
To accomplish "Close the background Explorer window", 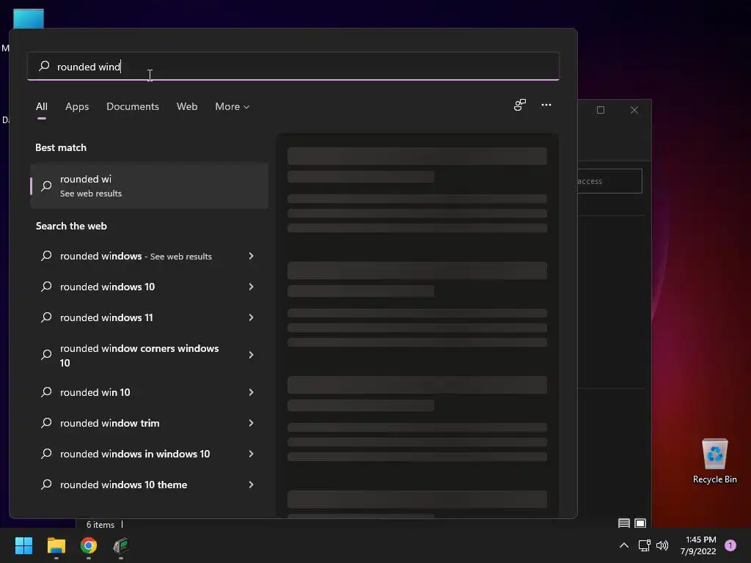I will (634, 110).
